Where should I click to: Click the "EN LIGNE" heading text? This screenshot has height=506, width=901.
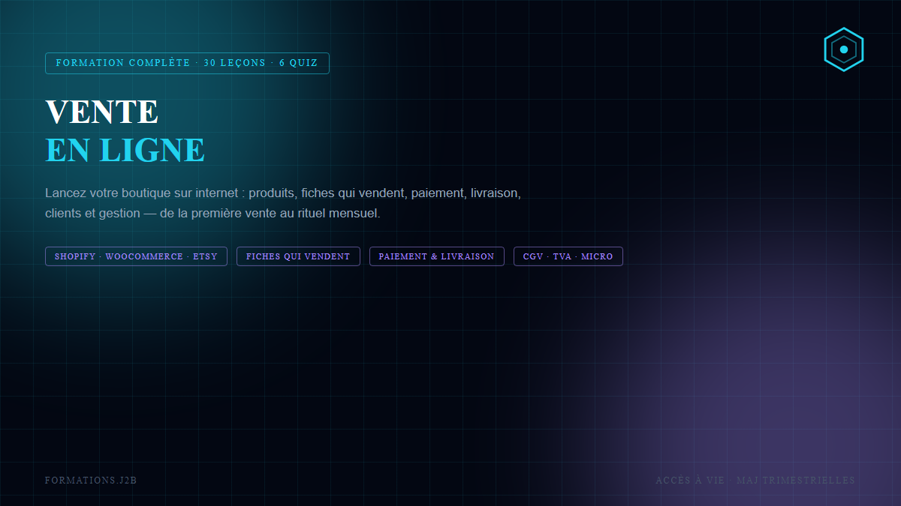[x=125, y=150]
